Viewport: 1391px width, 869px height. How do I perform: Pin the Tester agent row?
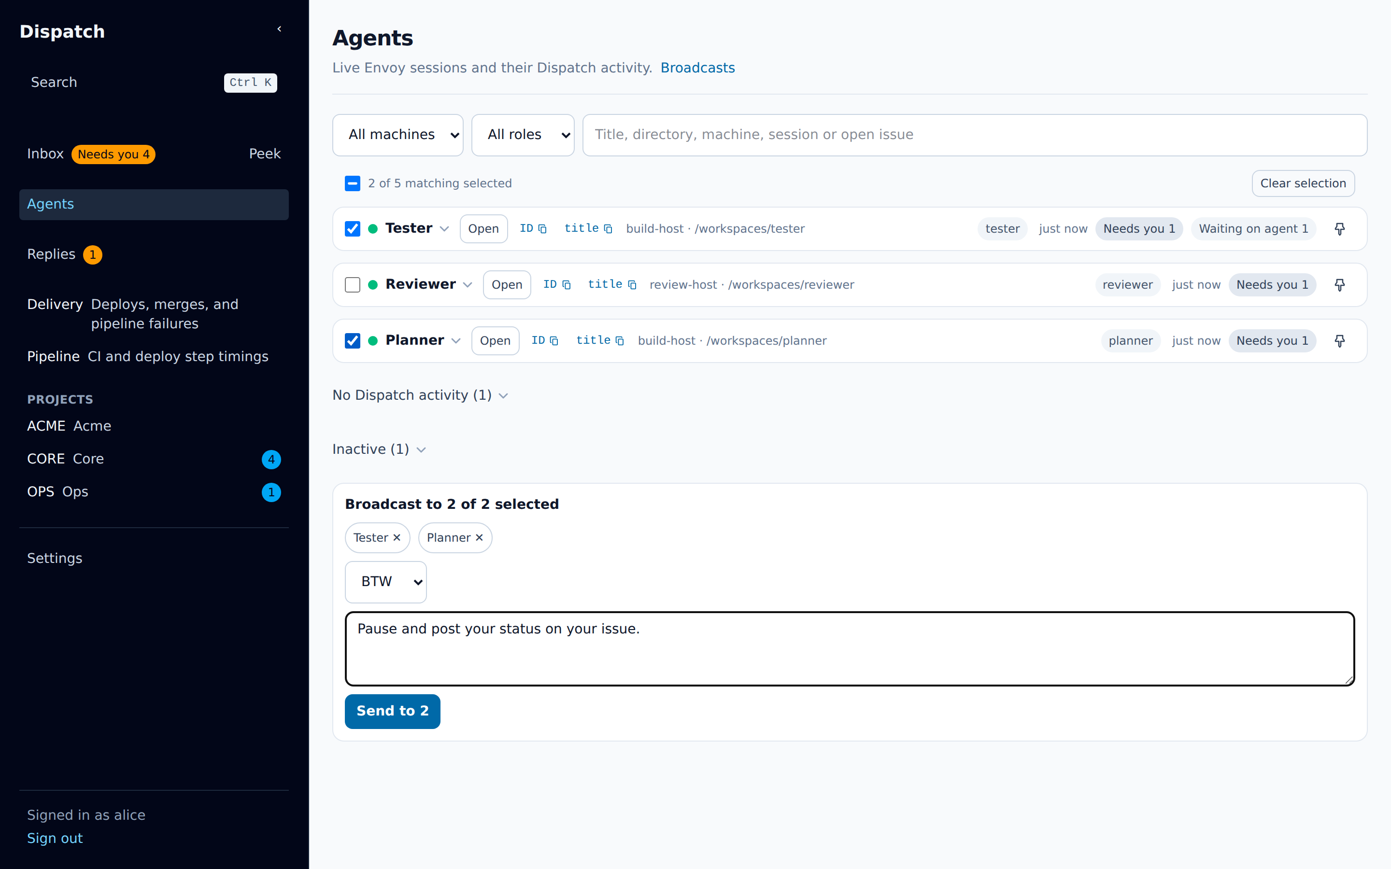(x=1339, y=229)
